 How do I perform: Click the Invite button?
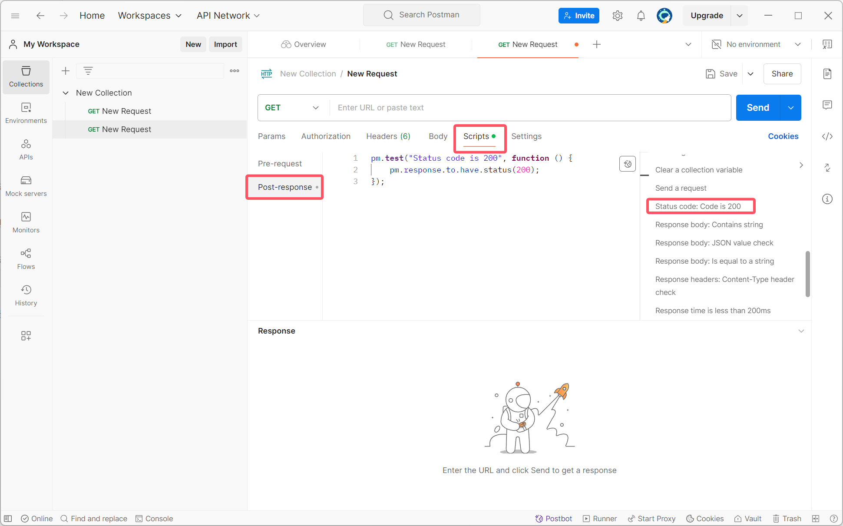coord(579,16)
